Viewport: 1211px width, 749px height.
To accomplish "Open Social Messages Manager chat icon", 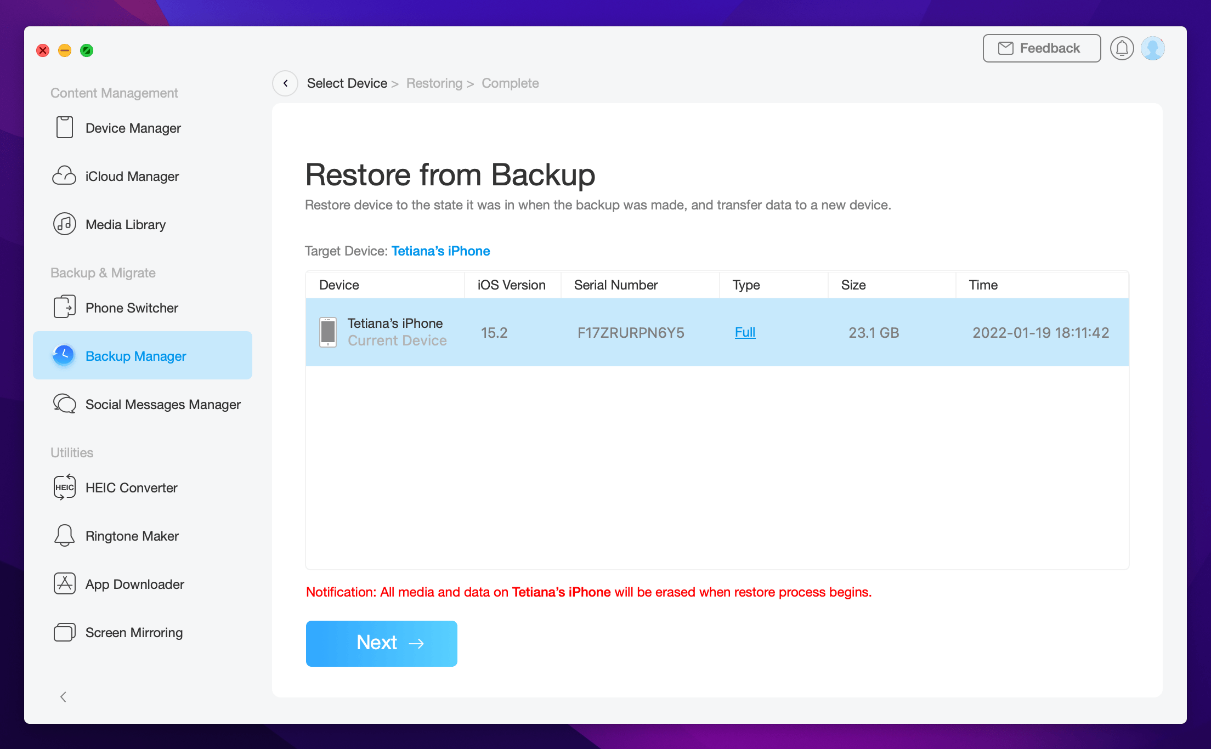I will pos(65,404).
